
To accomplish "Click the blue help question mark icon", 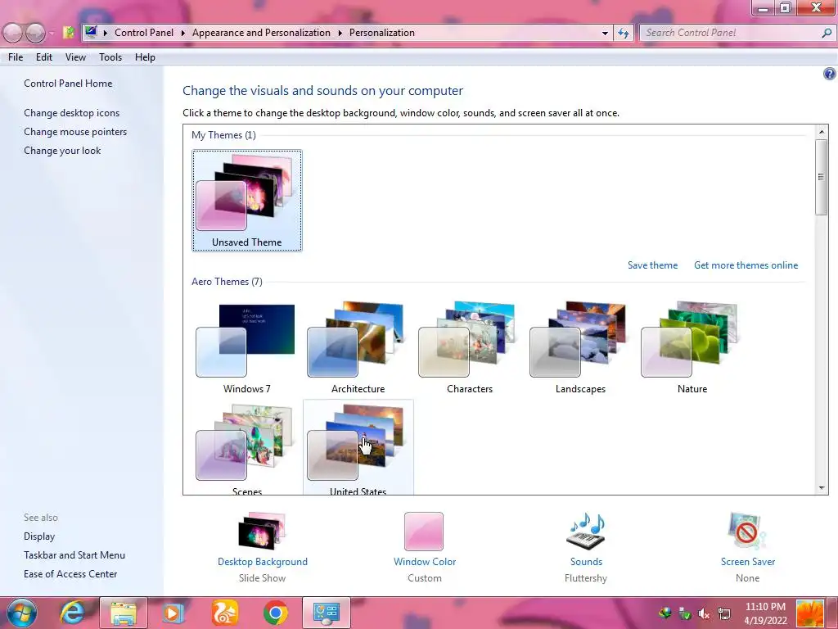I will pyautogui.click(x=829, y=74).
